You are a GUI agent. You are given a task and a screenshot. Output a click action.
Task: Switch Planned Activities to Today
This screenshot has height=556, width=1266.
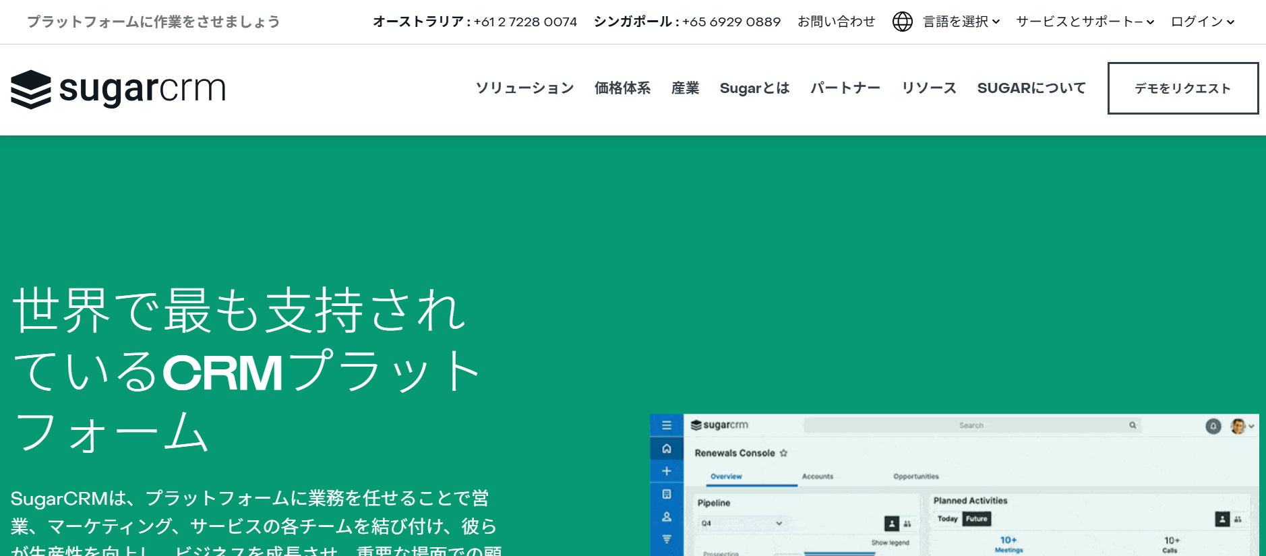tap(947, 519)
